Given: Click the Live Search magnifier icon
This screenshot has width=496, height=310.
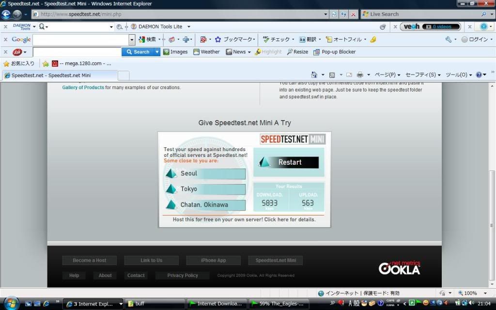Looking at the screenshot, I should click(x=483, y=14).
